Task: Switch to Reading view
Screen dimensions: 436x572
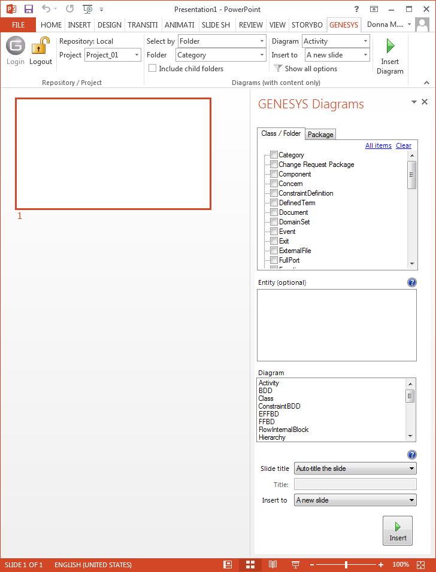Action: click(272, 565)
